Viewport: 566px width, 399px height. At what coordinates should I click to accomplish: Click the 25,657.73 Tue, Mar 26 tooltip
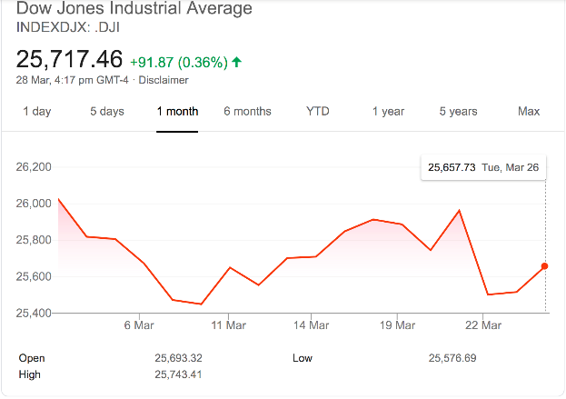point(483,167)
